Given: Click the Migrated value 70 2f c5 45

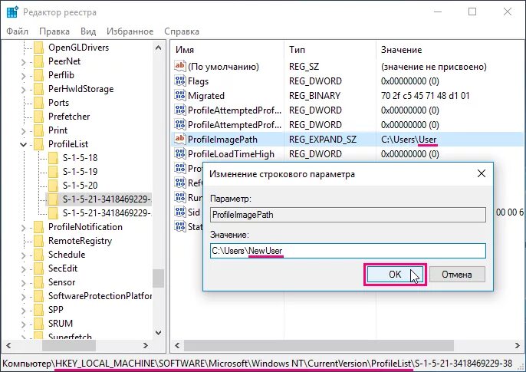Looking at the screenshot, I should (x=425, y=96).
